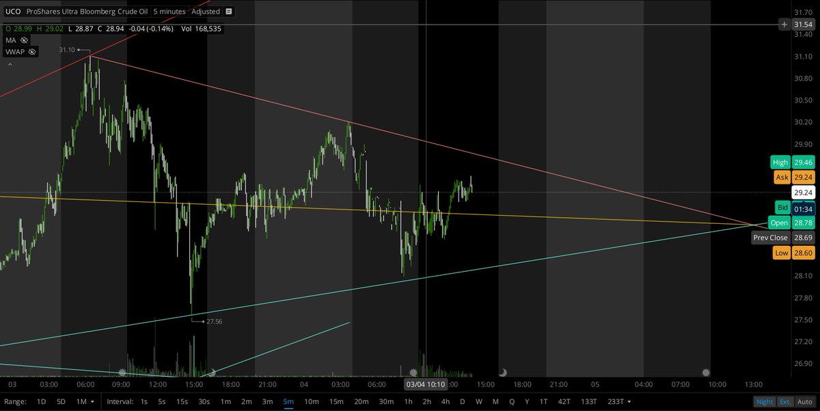Click the 03/04 10:10 crosshair time label

pos(426,384)
